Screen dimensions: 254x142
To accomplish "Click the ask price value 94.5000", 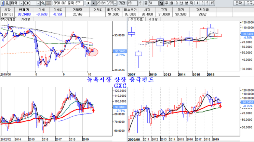I will [114, 14].
